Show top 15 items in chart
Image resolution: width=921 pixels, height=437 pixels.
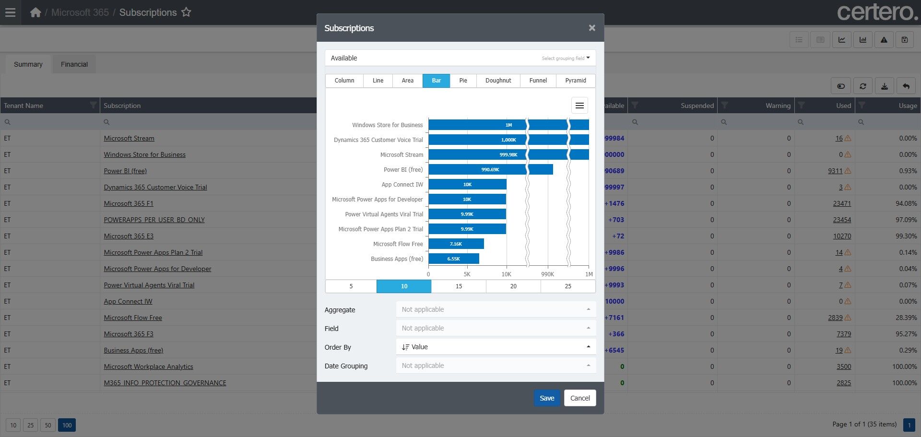459,286
